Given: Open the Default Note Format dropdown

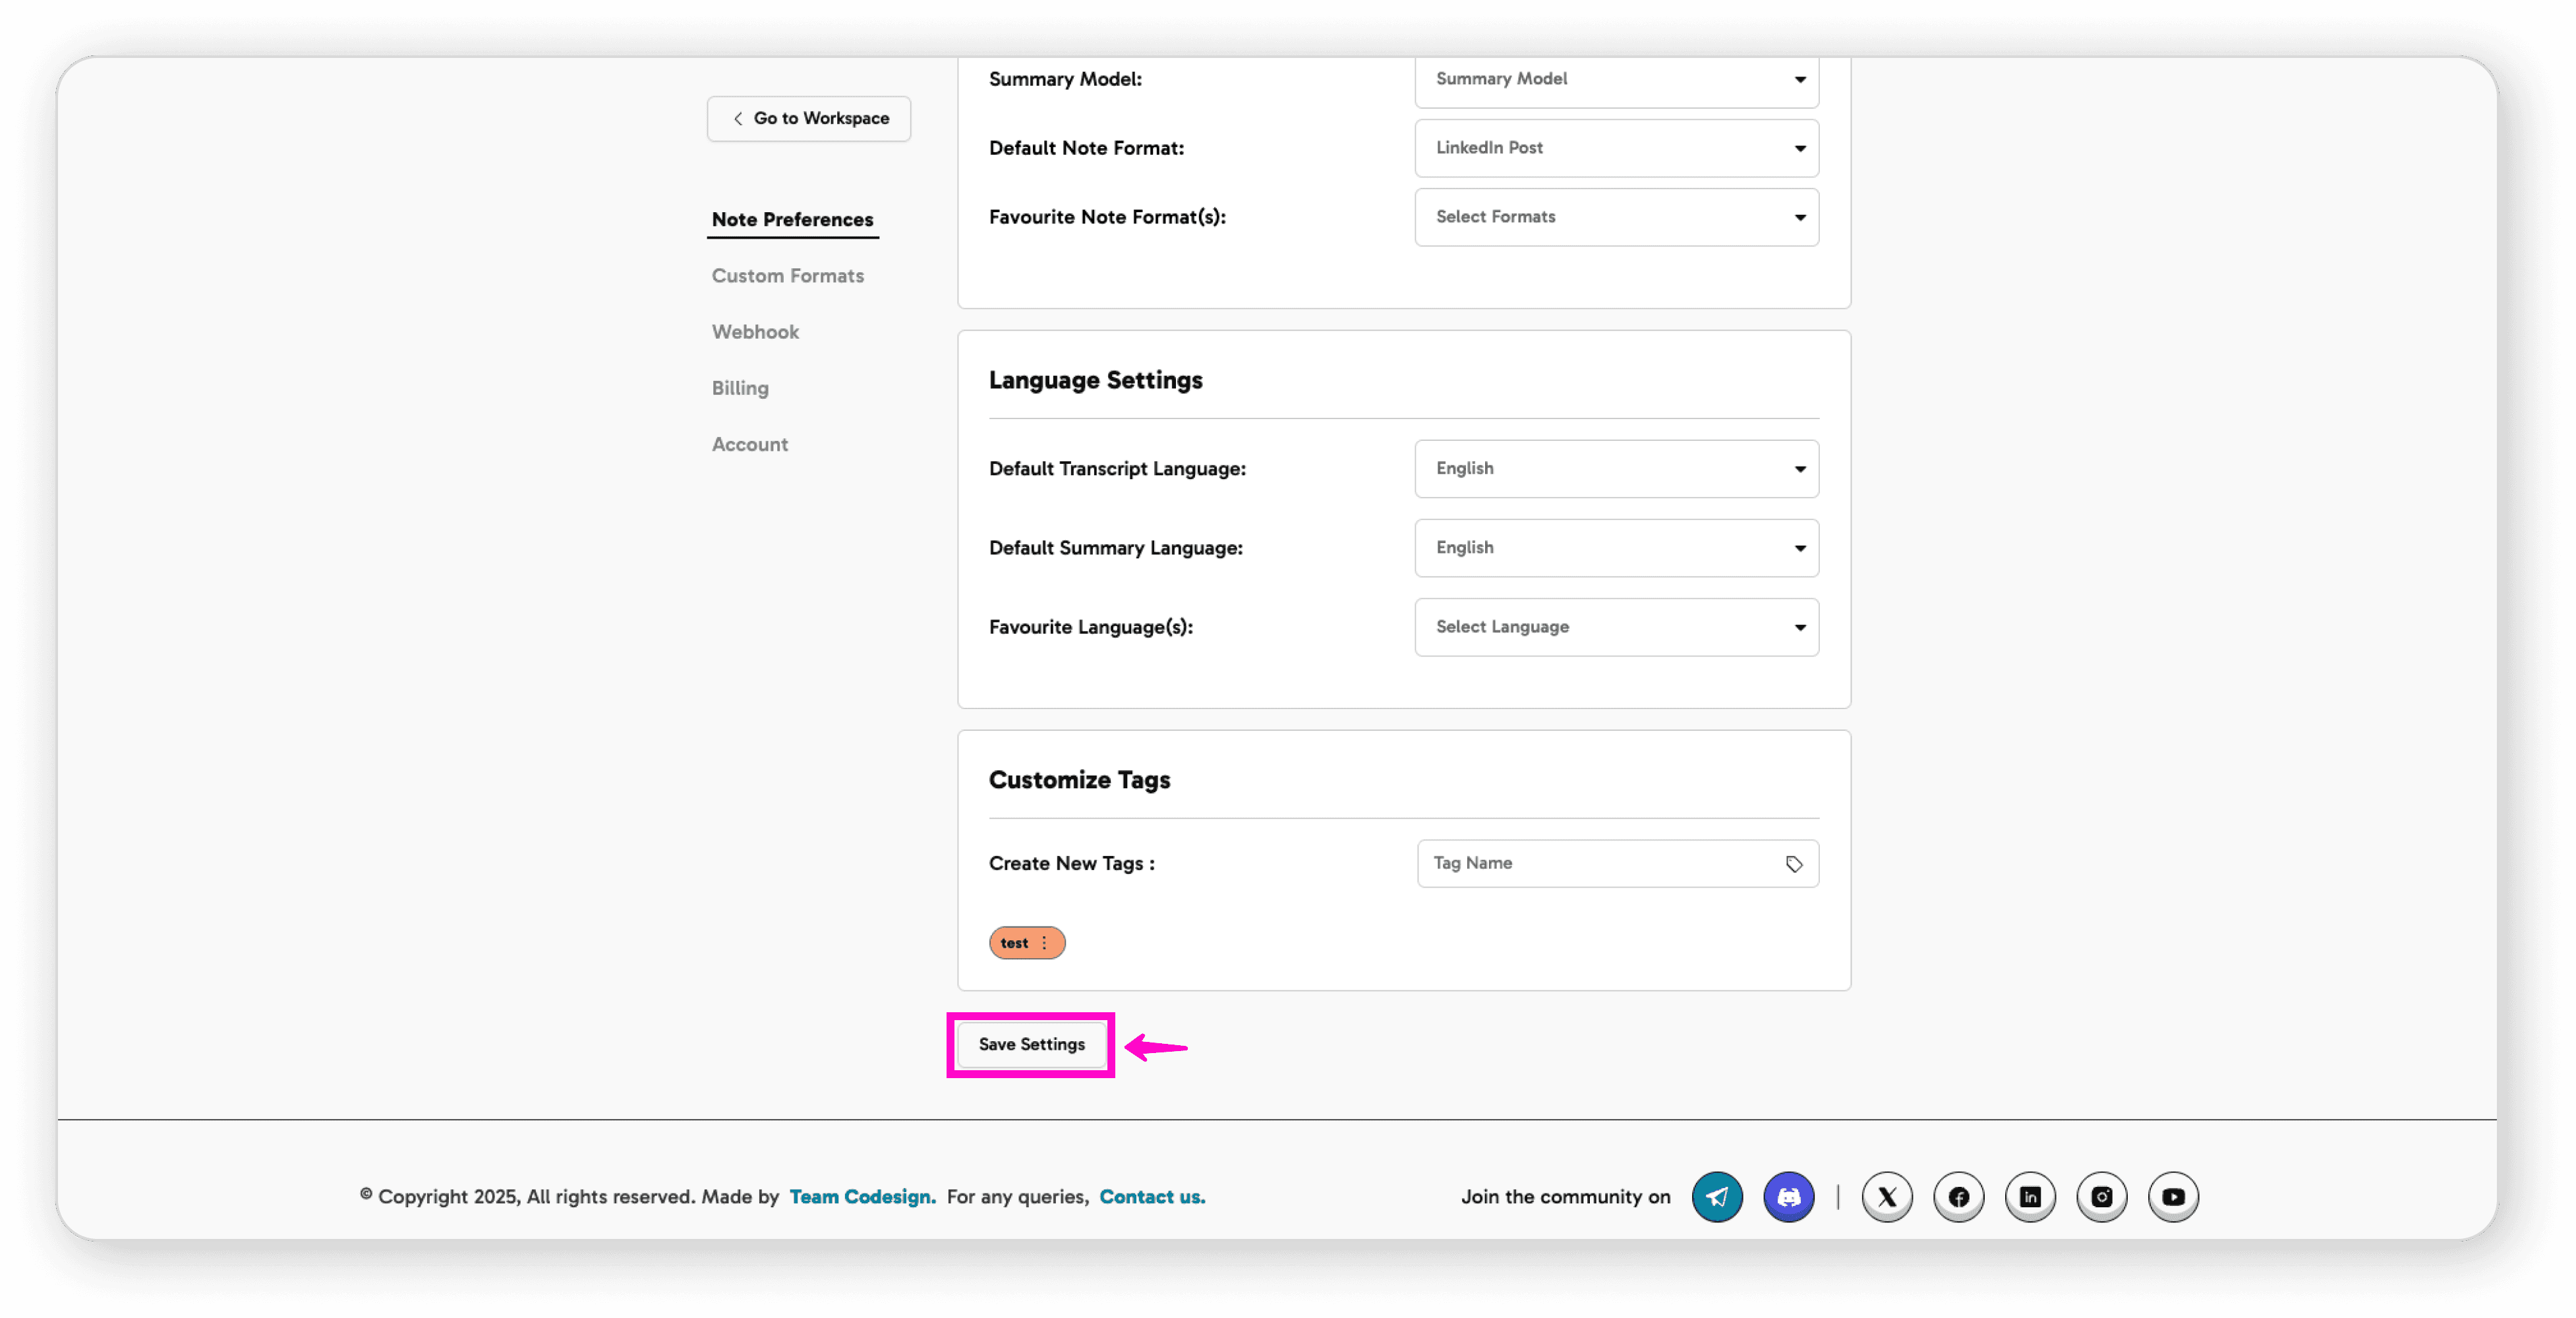Looking at the screenshot, I should (x=1616, y=148).
